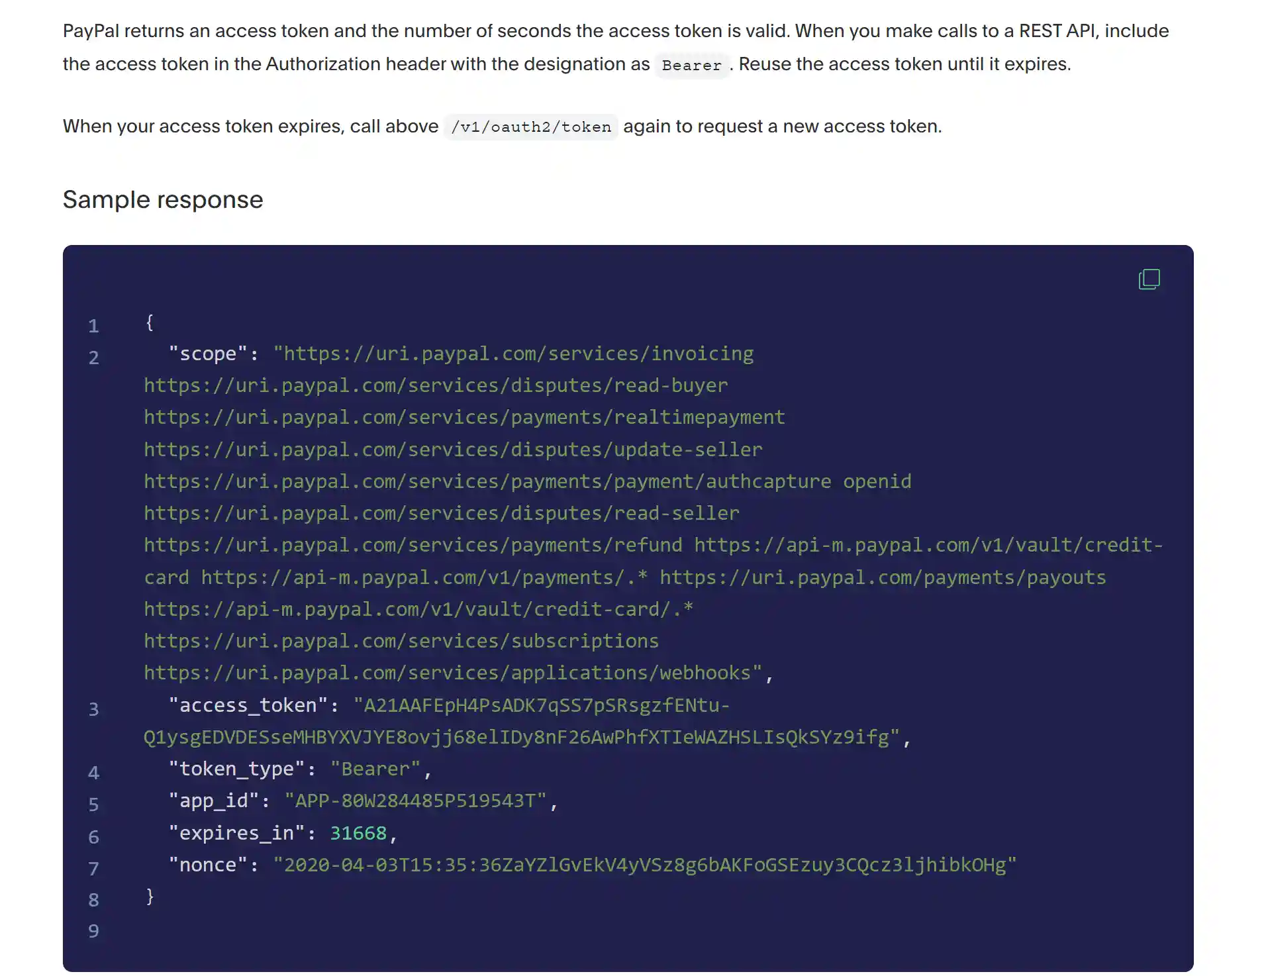Click the "token_type" key
Viewport: 1266px width, 976px height.
tap(236, 769)
